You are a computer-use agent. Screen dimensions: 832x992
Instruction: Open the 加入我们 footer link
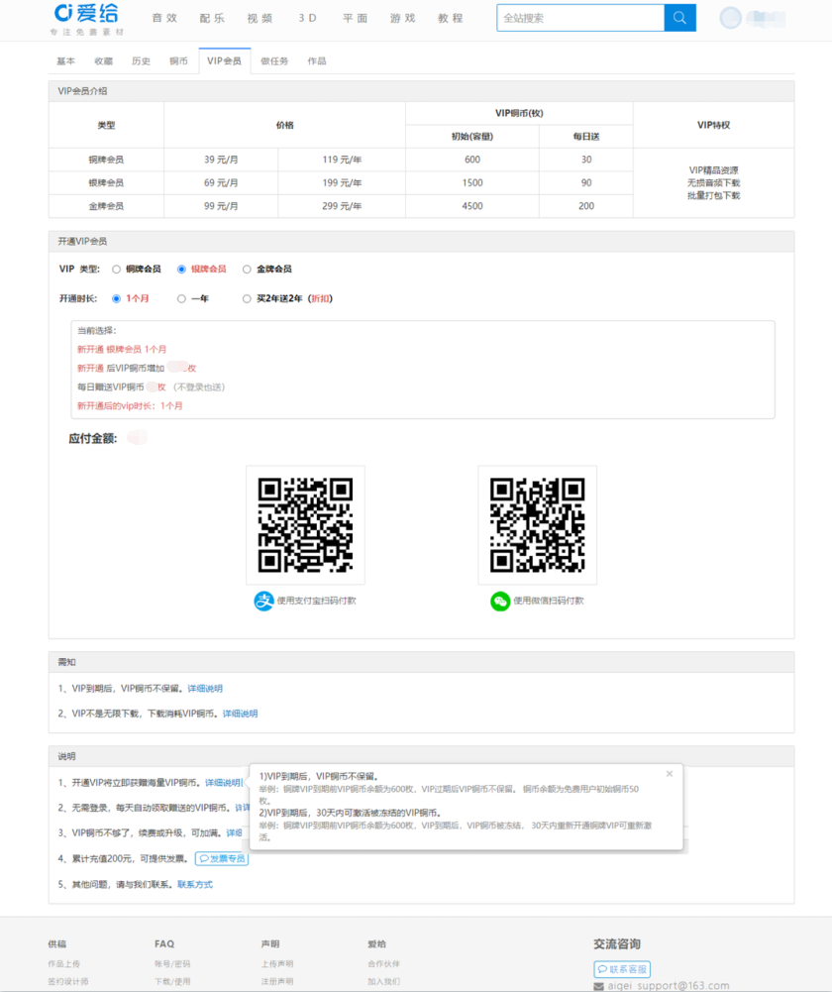tap(383, 981)
